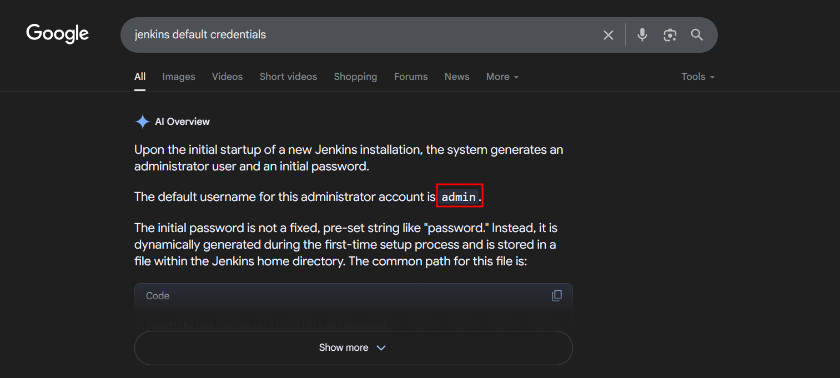Click the Code block header label

pos(158,296)
